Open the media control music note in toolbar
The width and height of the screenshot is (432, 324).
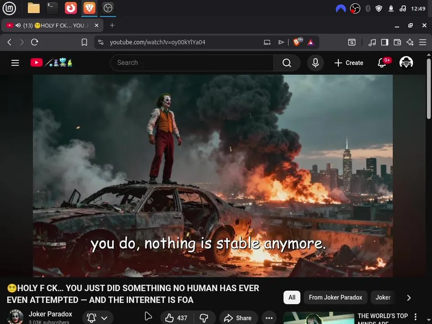point(372,42)
